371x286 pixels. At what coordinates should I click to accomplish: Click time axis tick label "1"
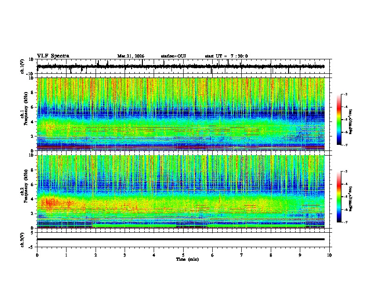[x=66, y=255]
